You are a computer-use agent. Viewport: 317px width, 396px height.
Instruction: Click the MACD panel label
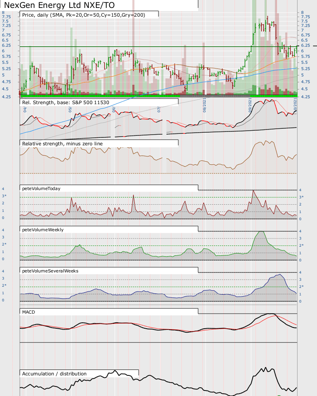29,312
